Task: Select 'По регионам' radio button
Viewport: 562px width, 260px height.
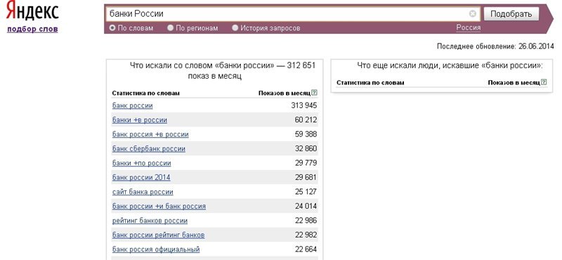Action: pos(171,27)
